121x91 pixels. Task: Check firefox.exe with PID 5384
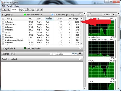click(3, 43)
